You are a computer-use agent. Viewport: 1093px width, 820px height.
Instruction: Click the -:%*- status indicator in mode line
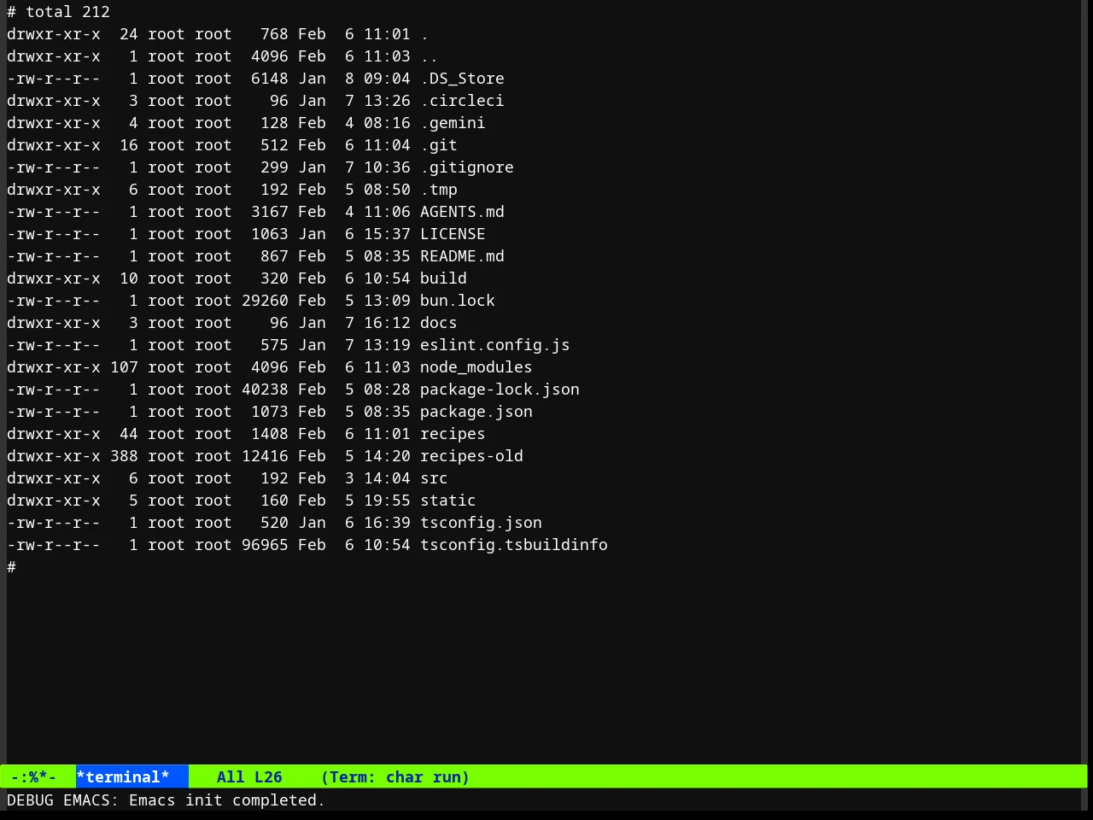(33, 777)
